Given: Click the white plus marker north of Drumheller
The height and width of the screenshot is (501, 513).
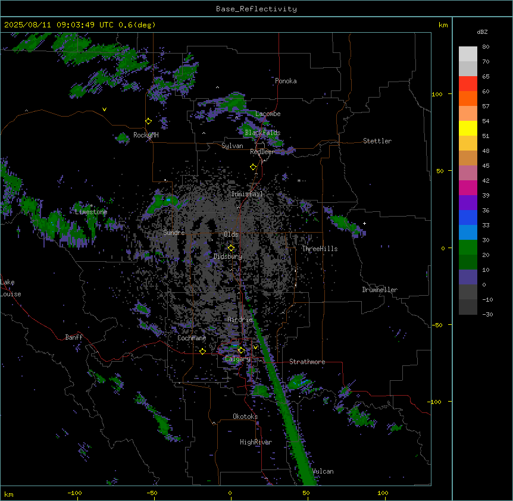Looking at the screenshot, I should (x=364, y=223).
